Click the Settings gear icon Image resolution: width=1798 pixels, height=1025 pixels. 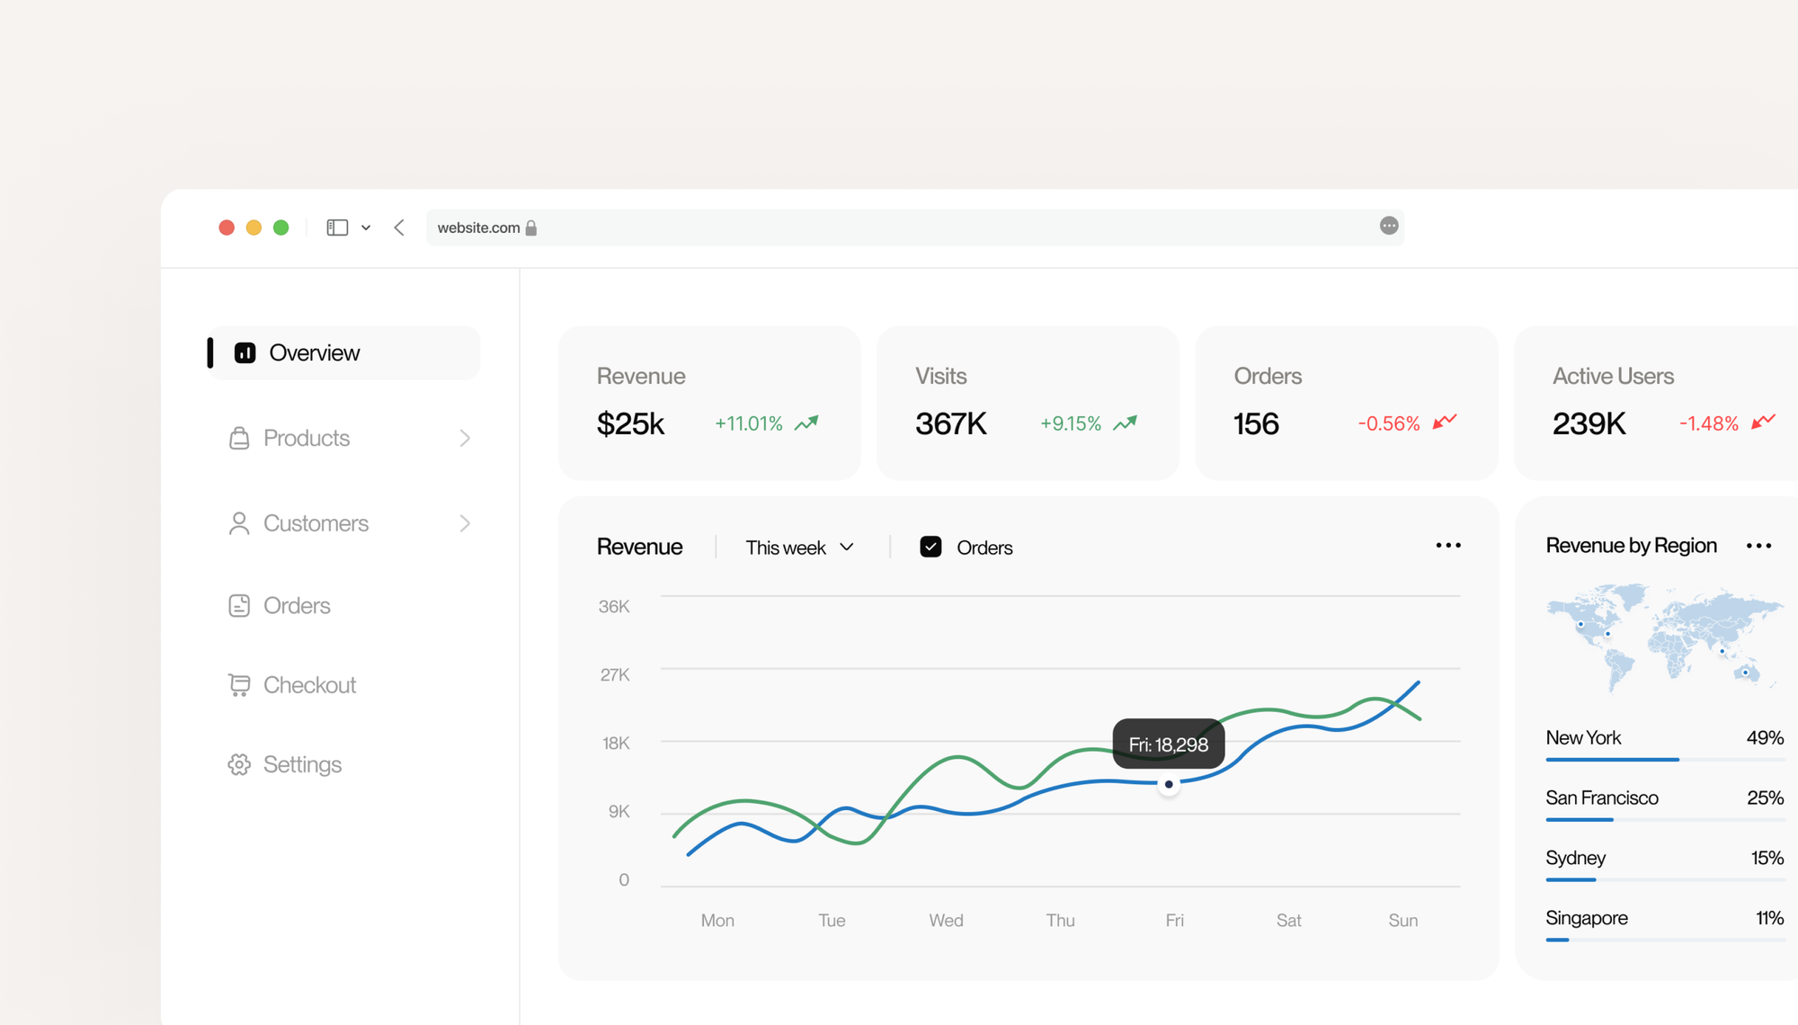tap(239, 764)
